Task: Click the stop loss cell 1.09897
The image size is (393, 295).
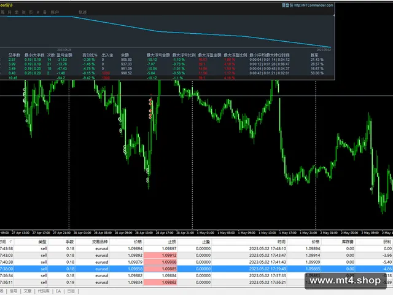Action: [169, 248]
